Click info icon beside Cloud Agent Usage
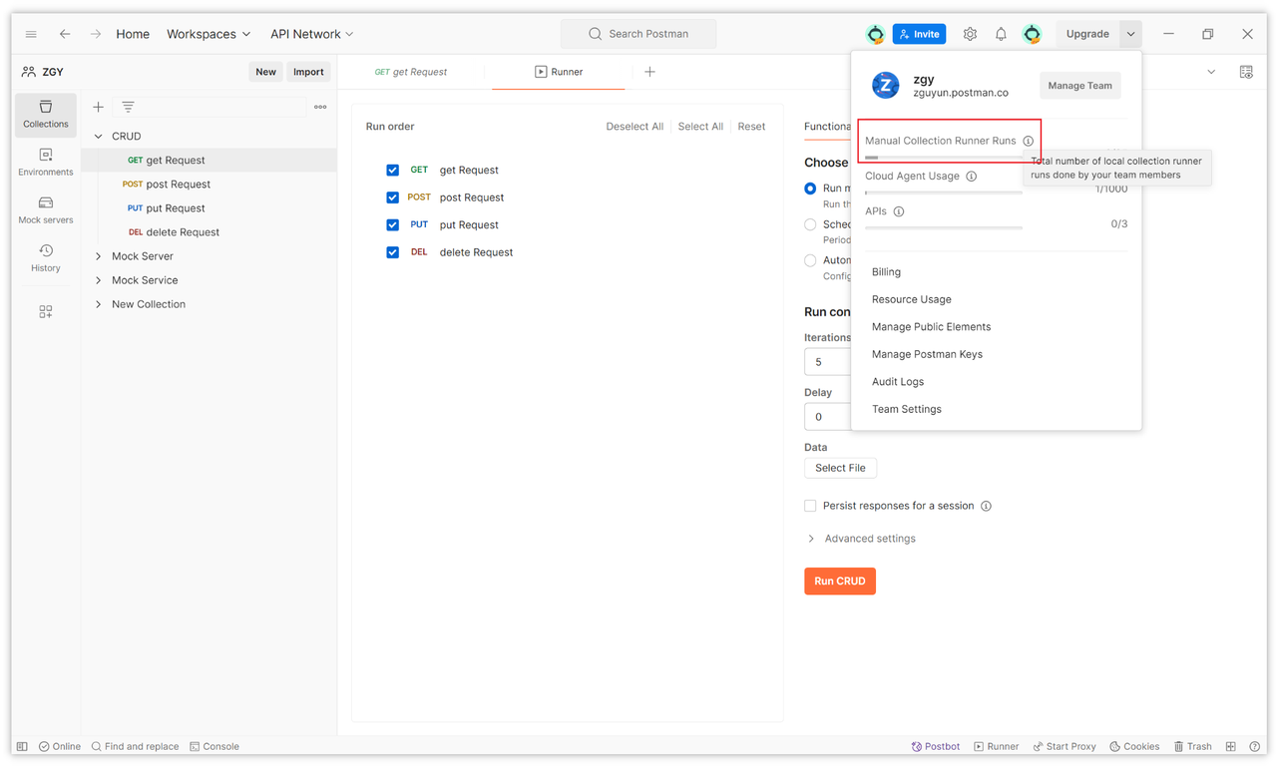 (971, 177)
